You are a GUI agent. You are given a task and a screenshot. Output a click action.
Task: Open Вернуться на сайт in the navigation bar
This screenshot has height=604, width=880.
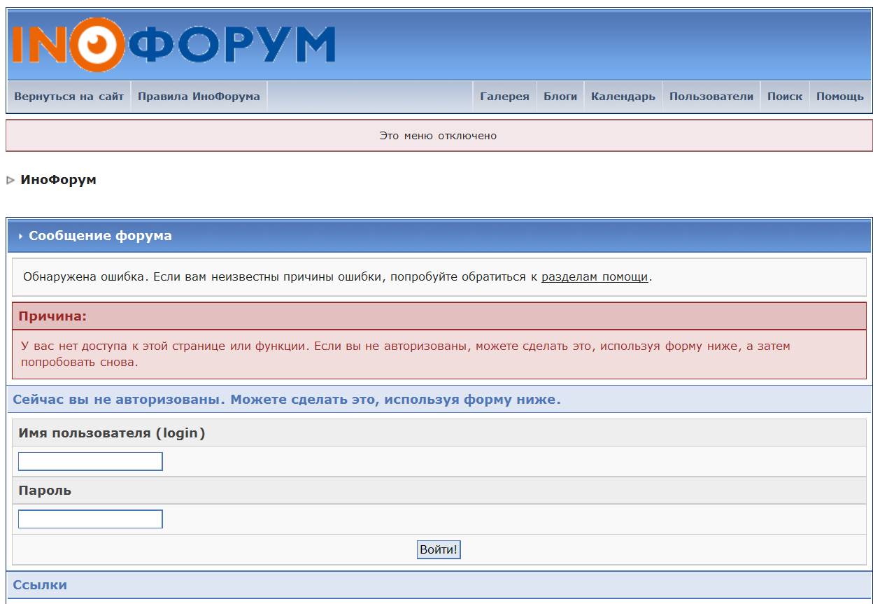[69, 97]
